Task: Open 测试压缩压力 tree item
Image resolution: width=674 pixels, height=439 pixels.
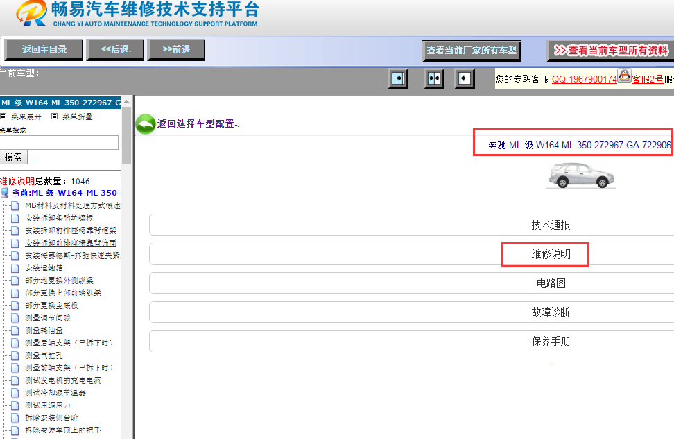Action: 48,405
